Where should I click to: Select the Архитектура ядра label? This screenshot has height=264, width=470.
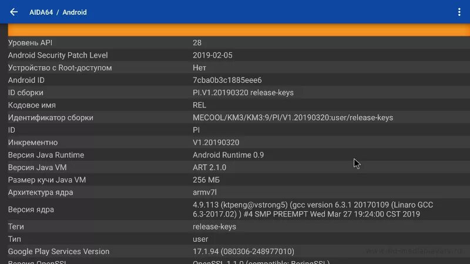(41, 192)
